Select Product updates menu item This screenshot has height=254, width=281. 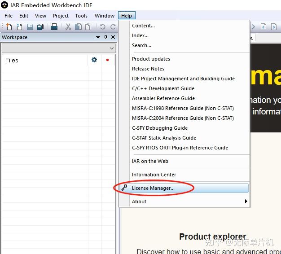pyautogui.click(x=151, y=59)
